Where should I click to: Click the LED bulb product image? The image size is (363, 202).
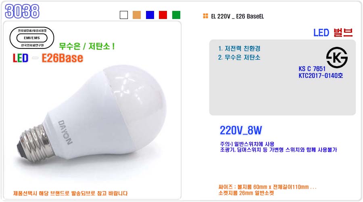(x=92, y=113)
